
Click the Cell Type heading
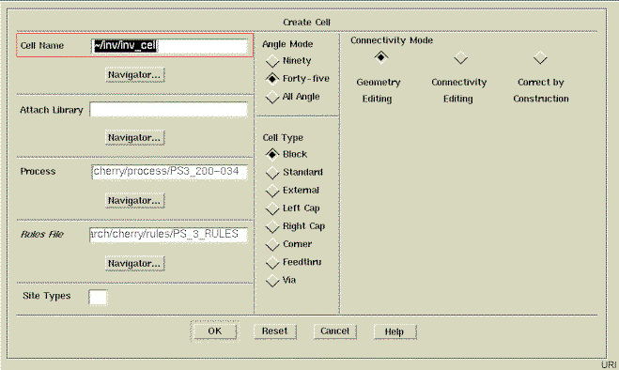pyautogui.click(x=283, y=138)
